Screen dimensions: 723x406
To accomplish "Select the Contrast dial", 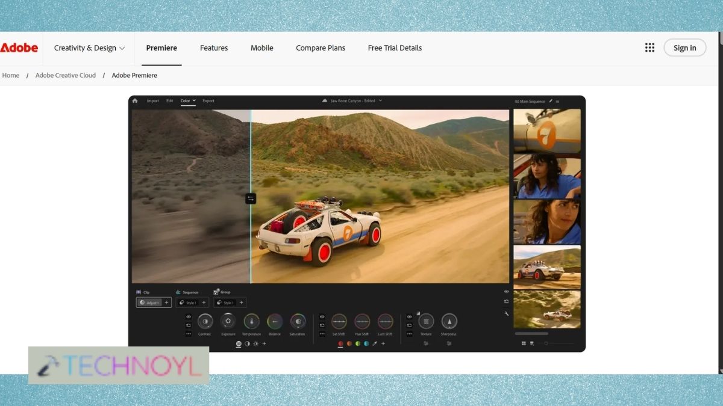I will [205, 321].
